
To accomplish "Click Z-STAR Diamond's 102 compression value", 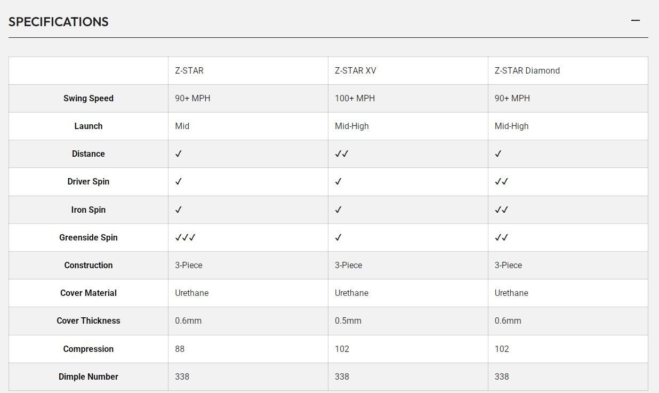I will 502,349.
